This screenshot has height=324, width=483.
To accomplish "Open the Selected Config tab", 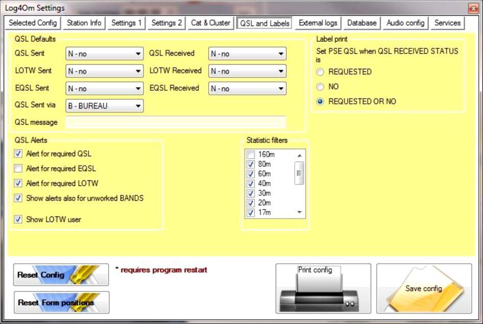I will pos(33,23).
